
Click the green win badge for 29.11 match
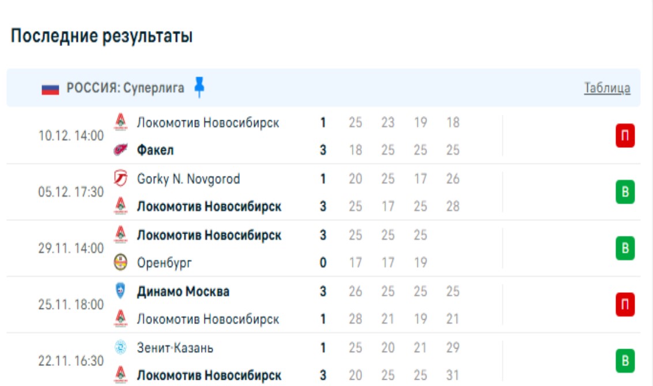[x=625, y=249]
